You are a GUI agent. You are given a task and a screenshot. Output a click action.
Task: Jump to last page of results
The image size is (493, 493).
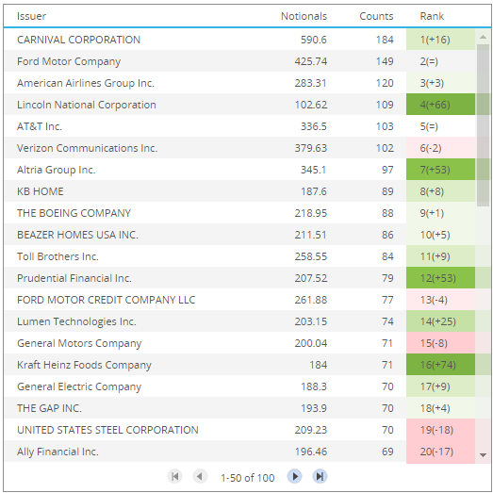point(320,476)
